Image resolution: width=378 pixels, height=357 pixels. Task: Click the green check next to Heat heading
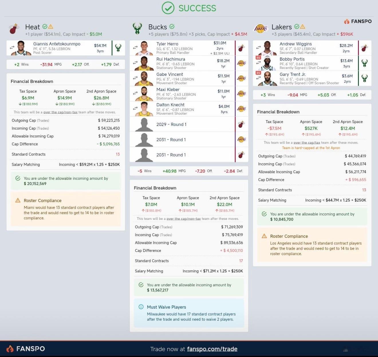(45, 27)
